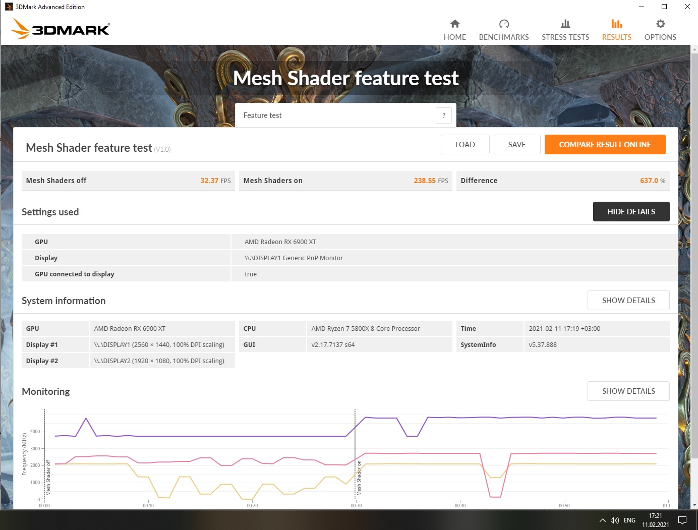This screenshot has height=530, width=698.
Task: Click the scrollbar up arrow
Action: pyautogui.click(x=694, y=49)
